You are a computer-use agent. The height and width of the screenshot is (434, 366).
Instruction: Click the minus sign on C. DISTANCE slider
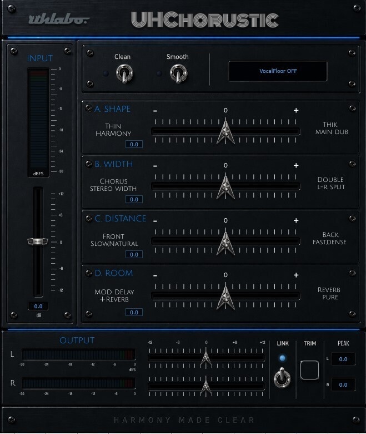156,221
